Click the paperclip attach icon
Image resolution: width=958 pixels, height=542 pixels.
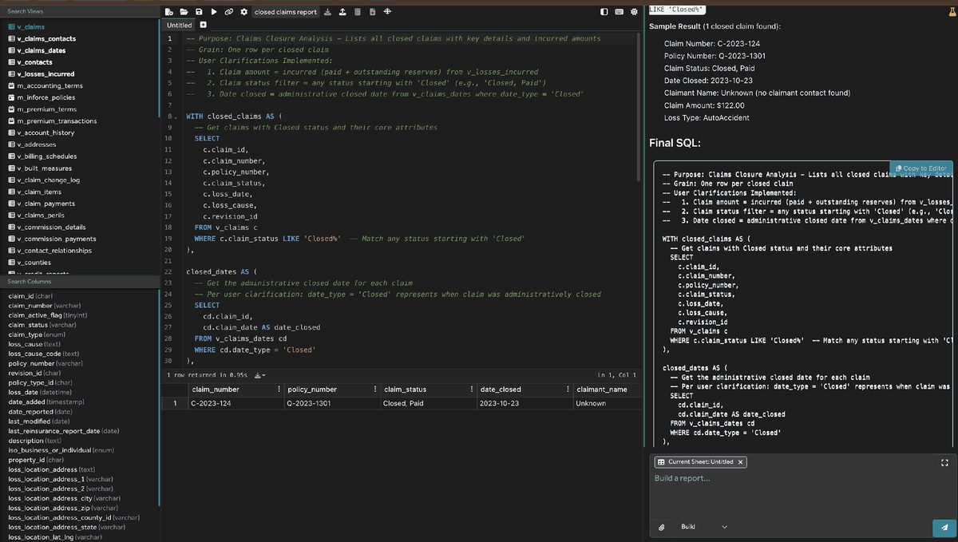click(662, 527)
